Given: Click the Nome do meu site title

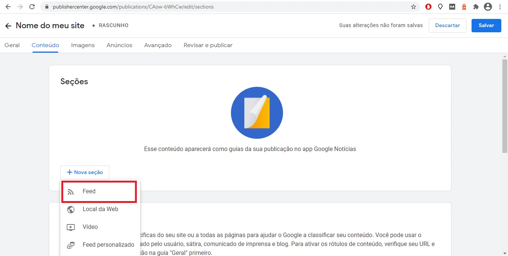Looking at the screenshot, I should coord(50,26).
